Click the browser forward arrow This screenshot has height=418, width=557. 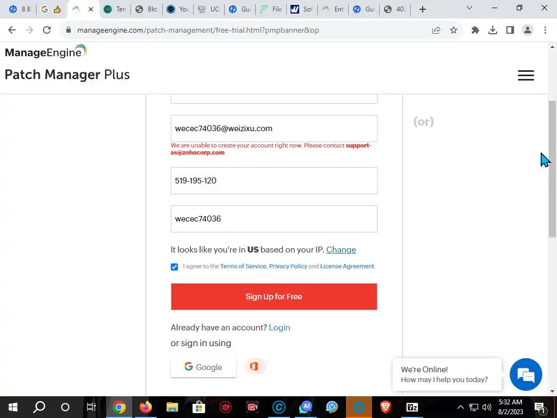pos(29,30)
